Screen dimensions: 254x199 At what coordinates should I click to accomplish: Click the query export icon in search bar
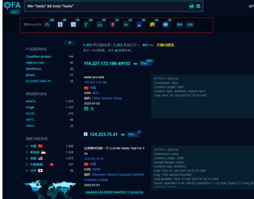[191, 6]
